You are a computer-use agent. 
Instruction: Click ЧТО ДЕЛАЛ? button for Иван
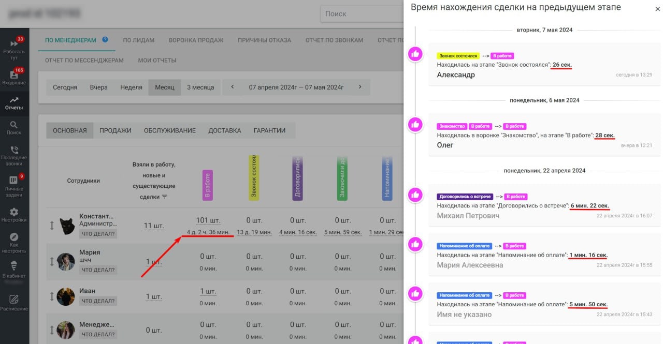tap(98, 301)
